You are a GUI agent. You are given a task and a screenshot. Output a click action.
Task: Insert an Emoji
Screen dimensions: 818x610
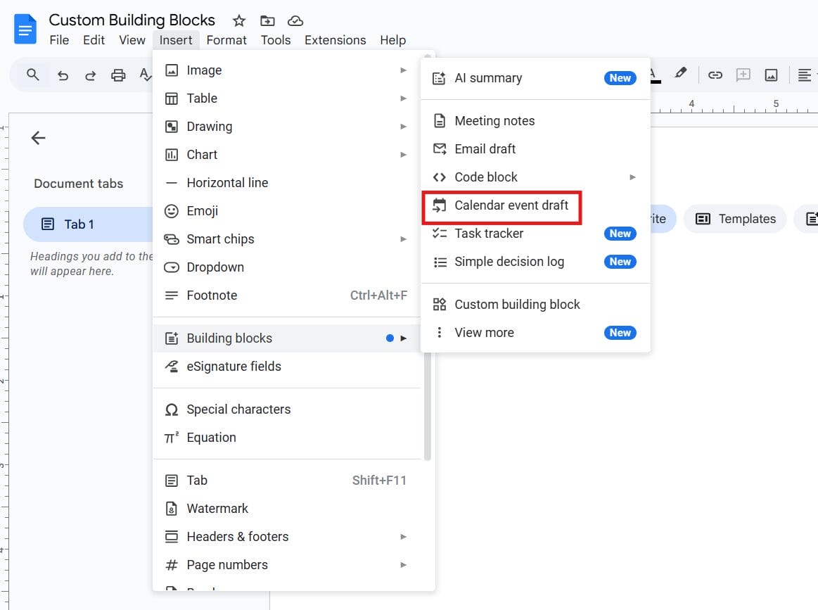pos(286,211)
